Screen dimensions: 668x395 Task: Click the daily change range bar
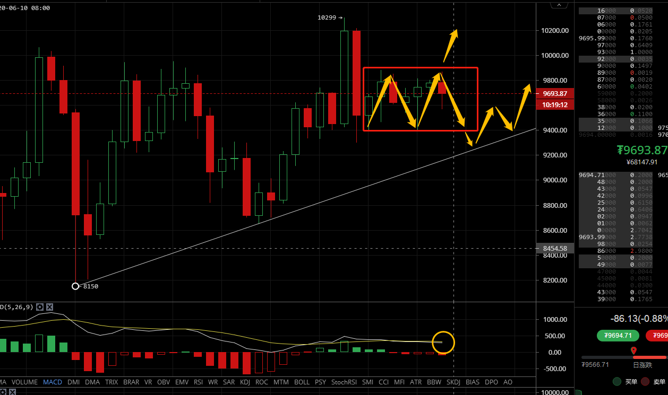624,357
